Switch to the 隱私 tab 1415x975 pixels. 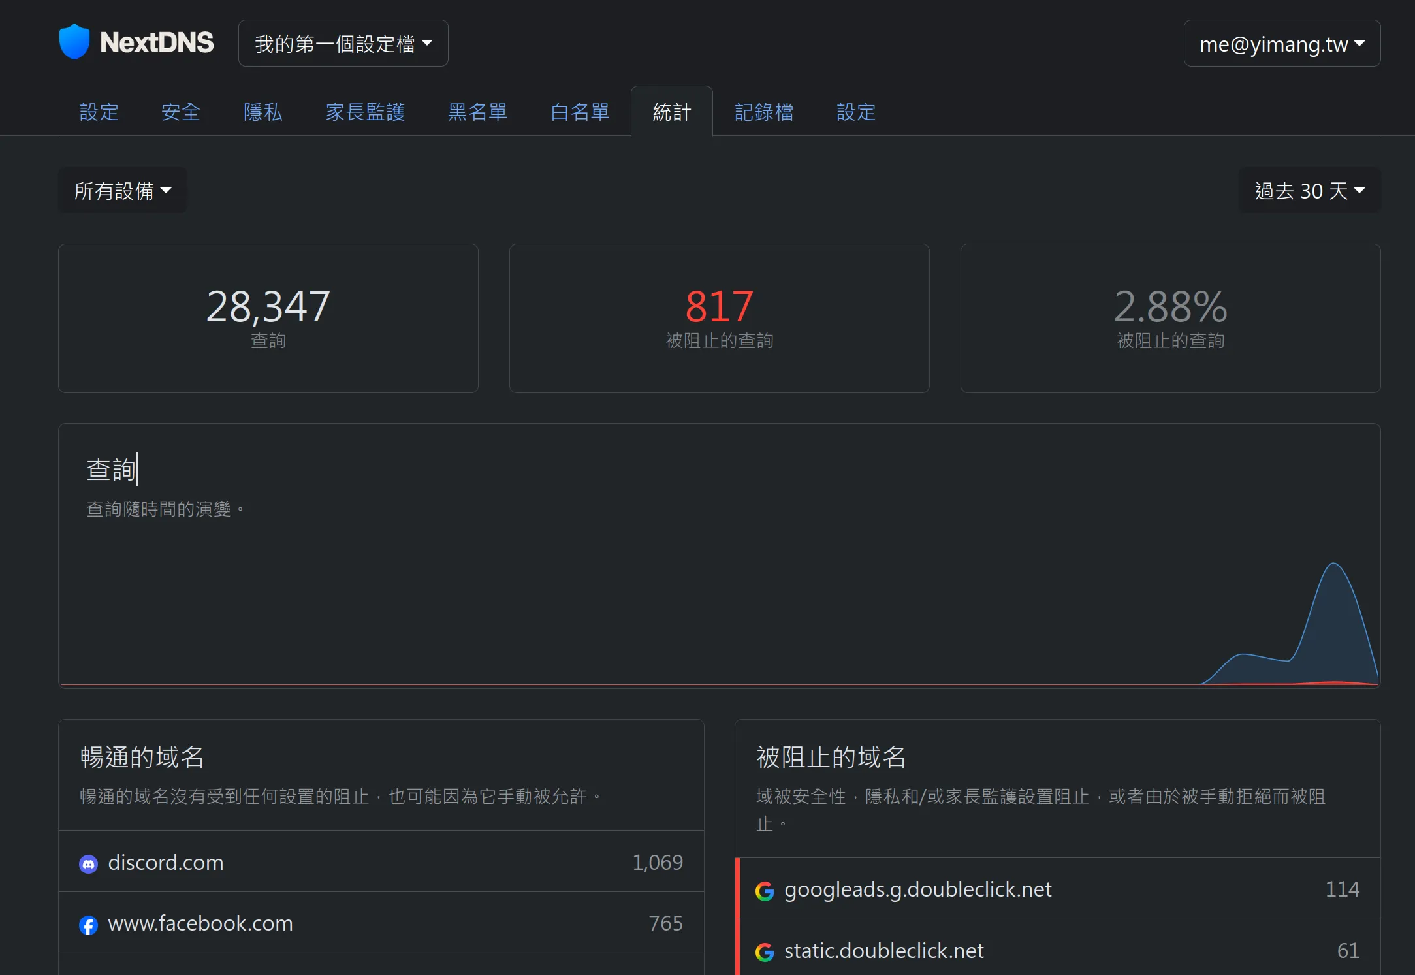262,112
